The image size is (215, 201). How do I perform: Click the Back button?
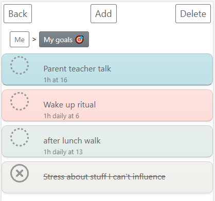tap(18, 14)
